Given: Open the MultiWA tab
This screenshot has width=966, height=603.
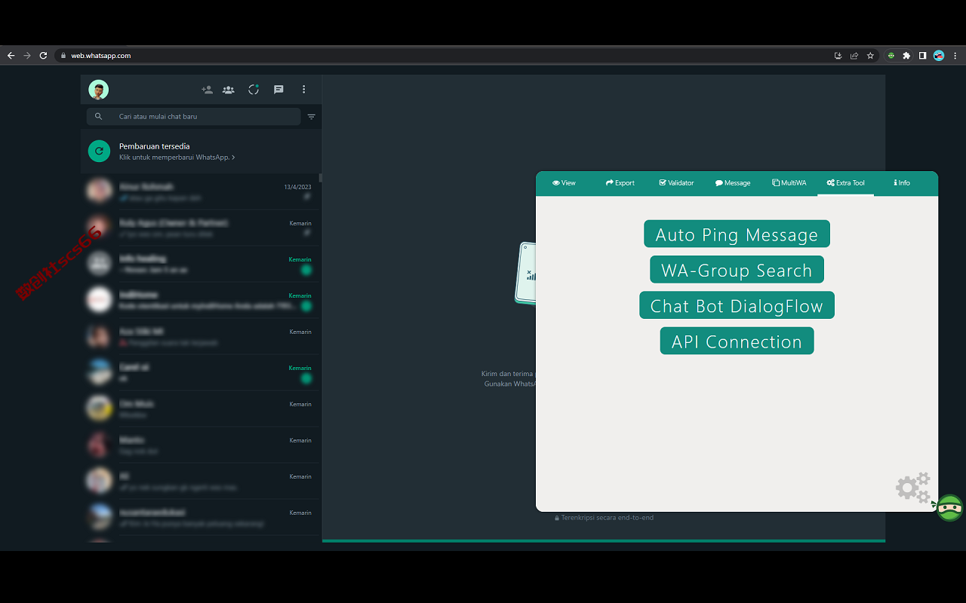Looking at the screenshot, I should click(x=789, y=183).
